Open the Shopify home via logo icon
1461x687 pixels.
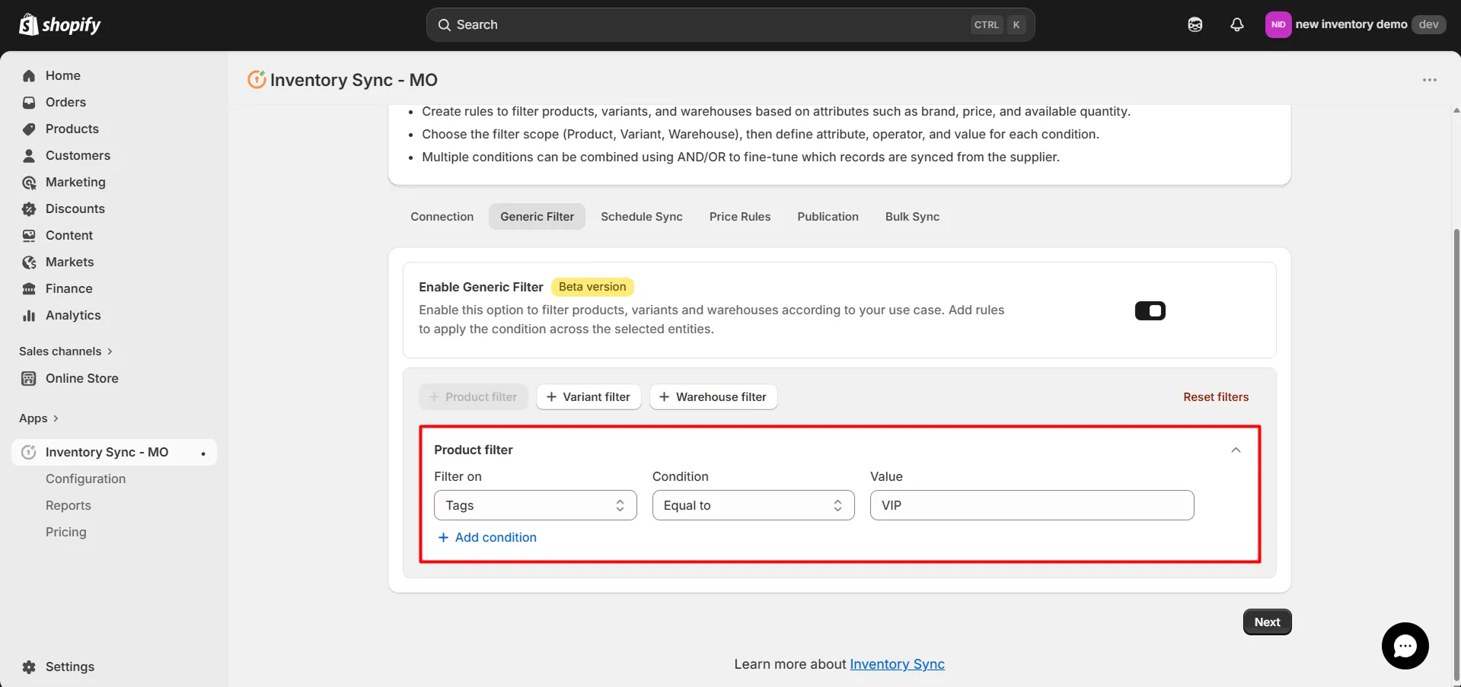coord(28,24)
